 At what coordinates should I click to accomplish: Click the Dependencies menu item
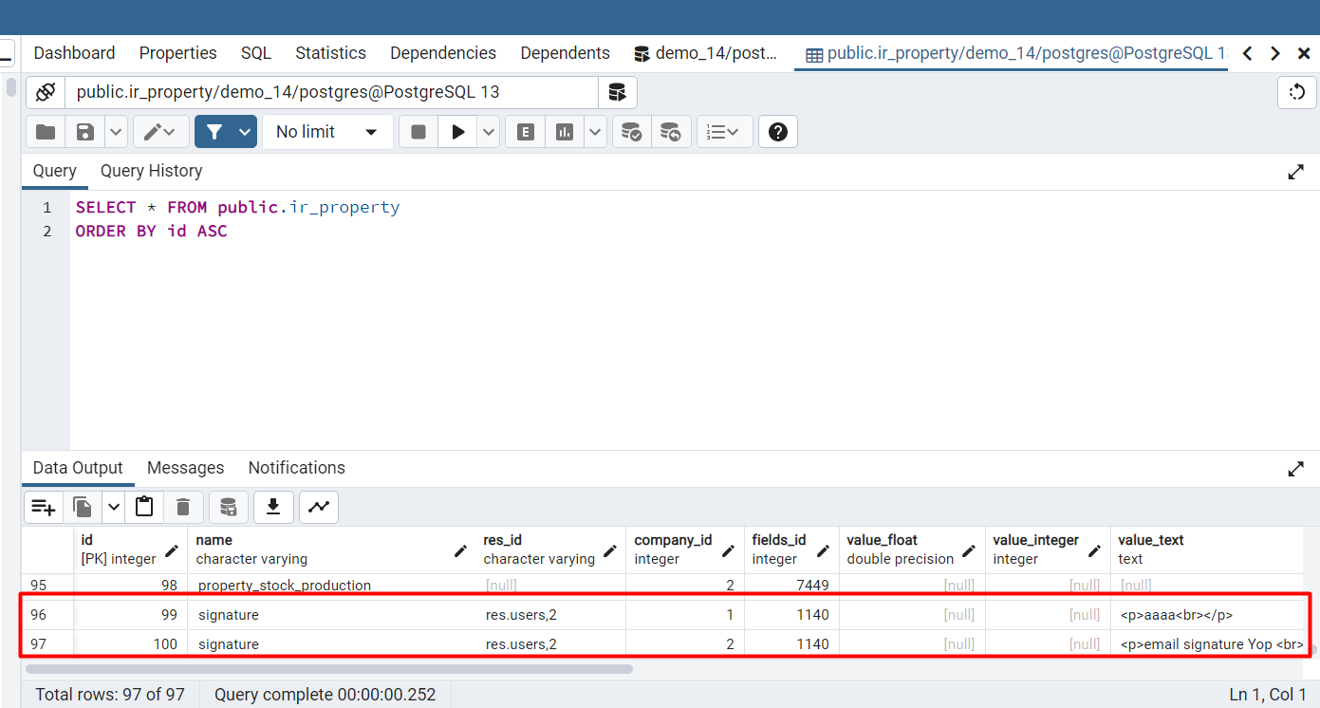click(x=442, y=52)
